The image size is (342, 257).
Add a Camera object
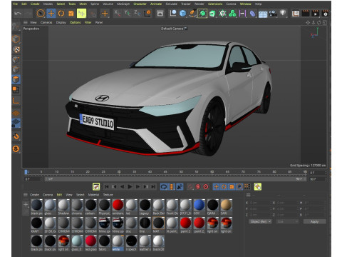[x=273, y=14]
